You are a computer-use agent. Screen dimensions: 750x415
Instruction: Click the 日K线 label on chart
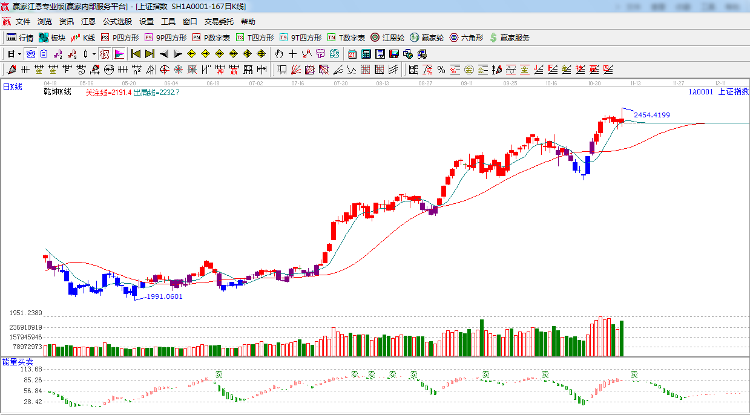click(13, 87)
